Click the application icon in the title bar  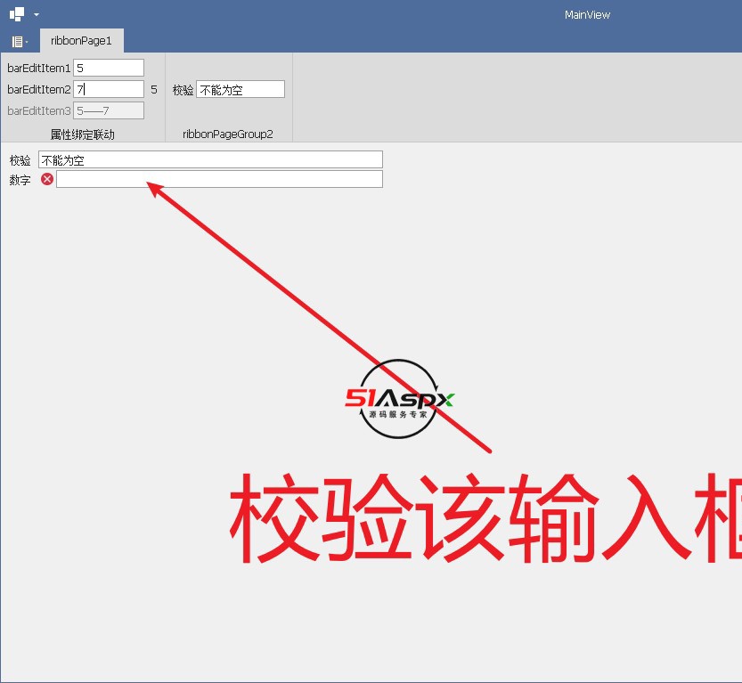point(17,14)
